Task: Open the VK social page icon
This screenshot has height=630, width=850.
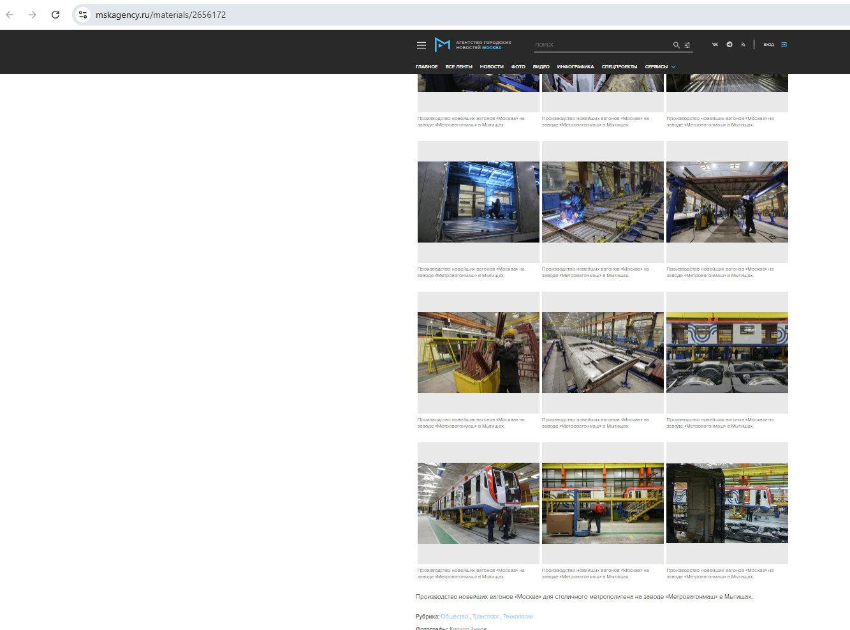Action: (715, 45)
